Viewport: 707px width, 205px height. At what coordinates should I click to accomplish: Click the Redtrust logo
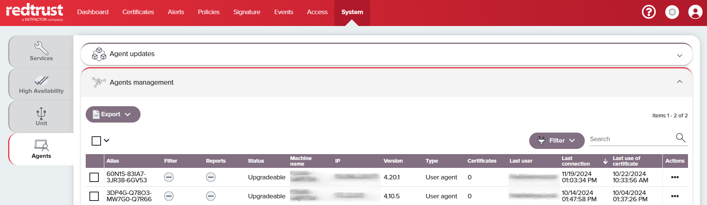click(35, 12)
